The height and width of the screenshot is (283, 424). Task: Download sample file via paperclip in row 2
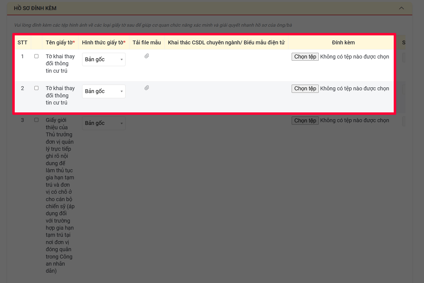(x=147, y=88)
